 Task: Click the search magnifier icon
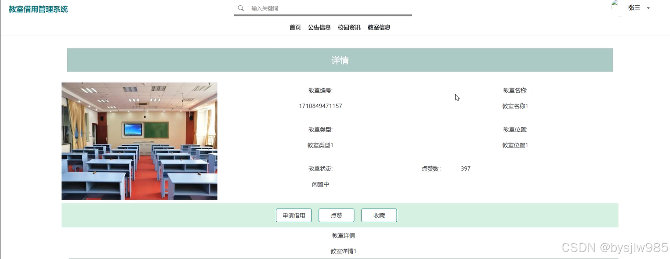click(x=241, y=8)
